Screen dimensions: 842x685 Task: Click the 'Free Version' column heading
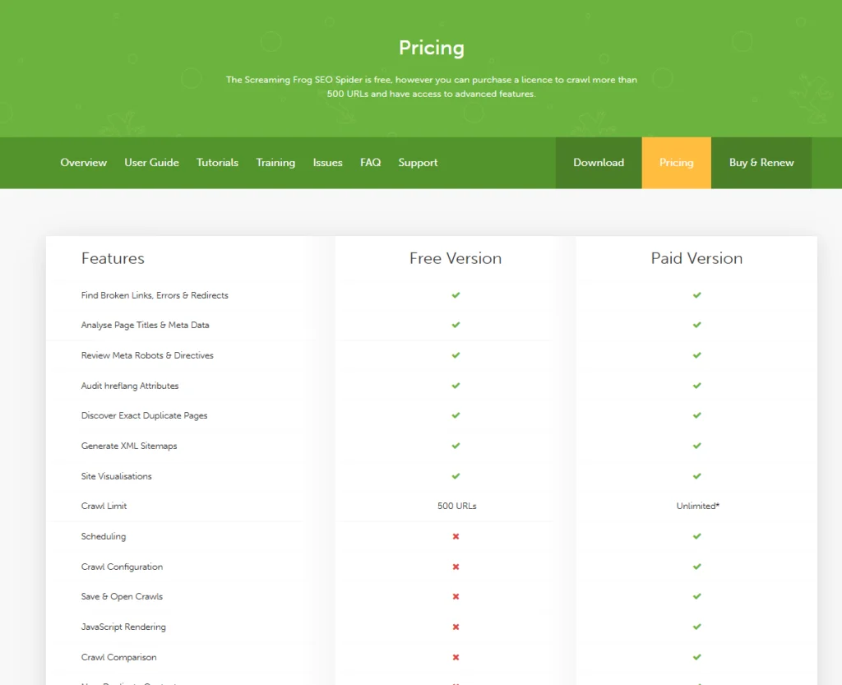[x=456, y=258]
